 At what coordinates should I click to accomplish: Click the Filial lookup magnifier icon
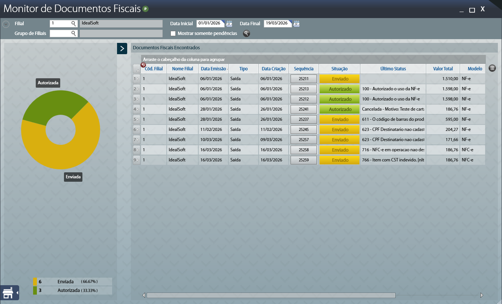tap(74, 23)
